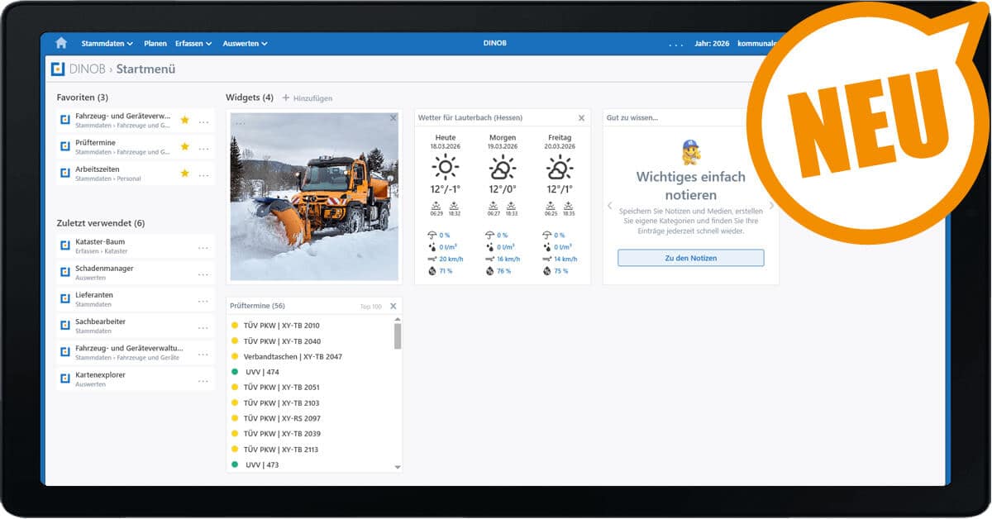Image resolution: width=992 pixels, height=519 pixels.
Task: Show next note with right arrow
Action: coord(771,206)
